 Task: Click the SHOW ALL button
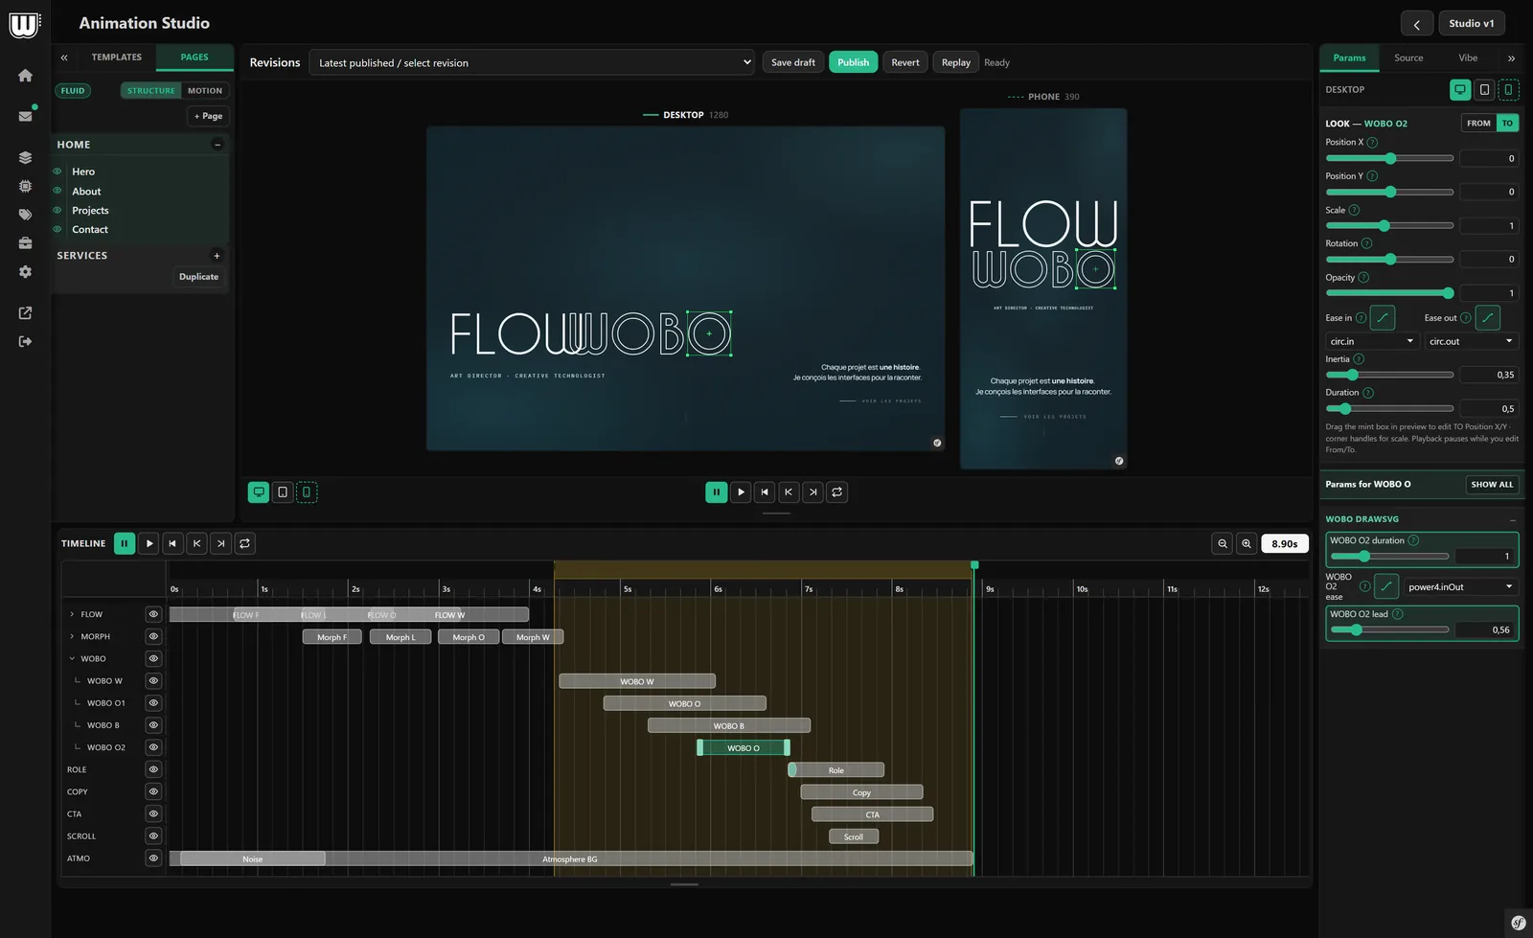point(1492,485)
